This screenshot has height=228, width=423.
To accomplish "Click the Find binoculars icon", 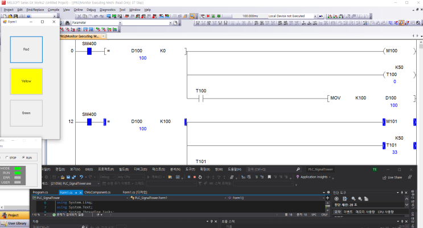I will [67, 23].
